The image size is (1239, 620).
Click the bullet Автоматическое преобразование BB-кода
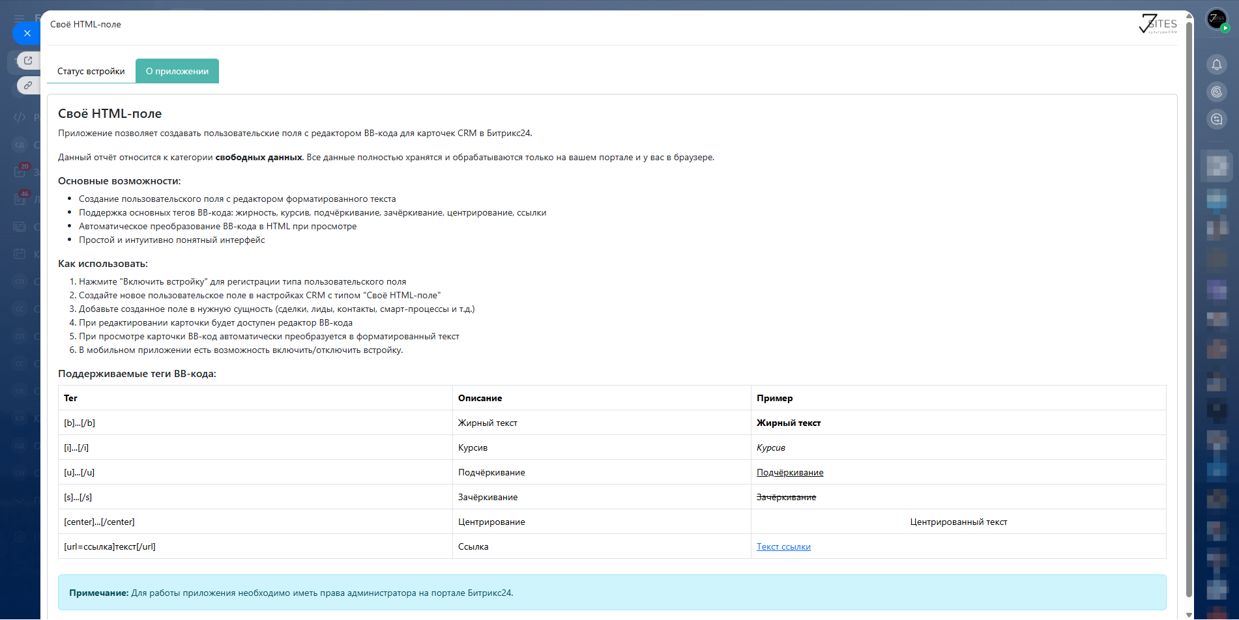pyautogui.click(x=218, y=226)
